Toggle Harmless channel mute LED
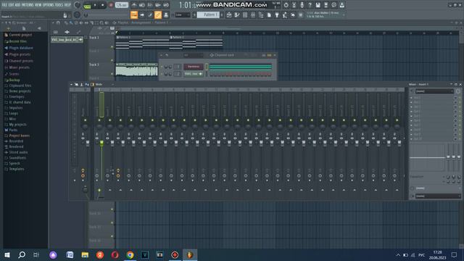The image size is (464, 261). click(x=162, y=67)
